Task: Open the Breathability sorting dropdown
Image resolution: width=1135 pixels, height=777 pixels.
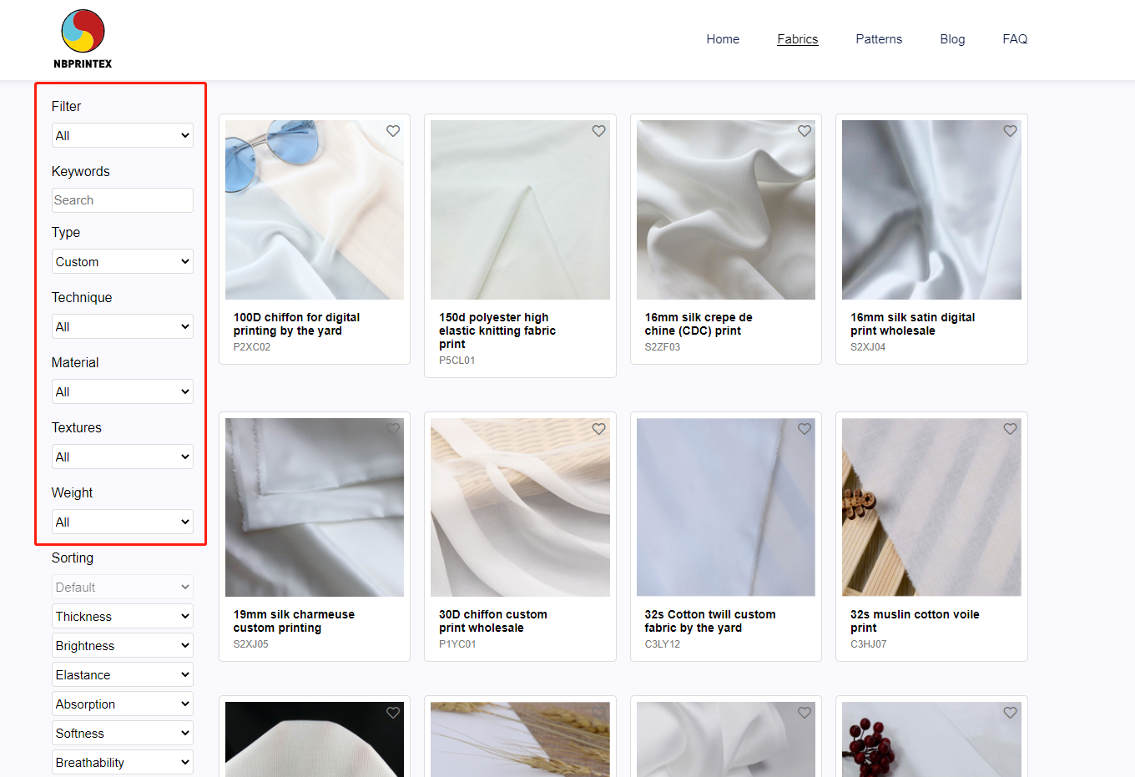Action: 123,762
